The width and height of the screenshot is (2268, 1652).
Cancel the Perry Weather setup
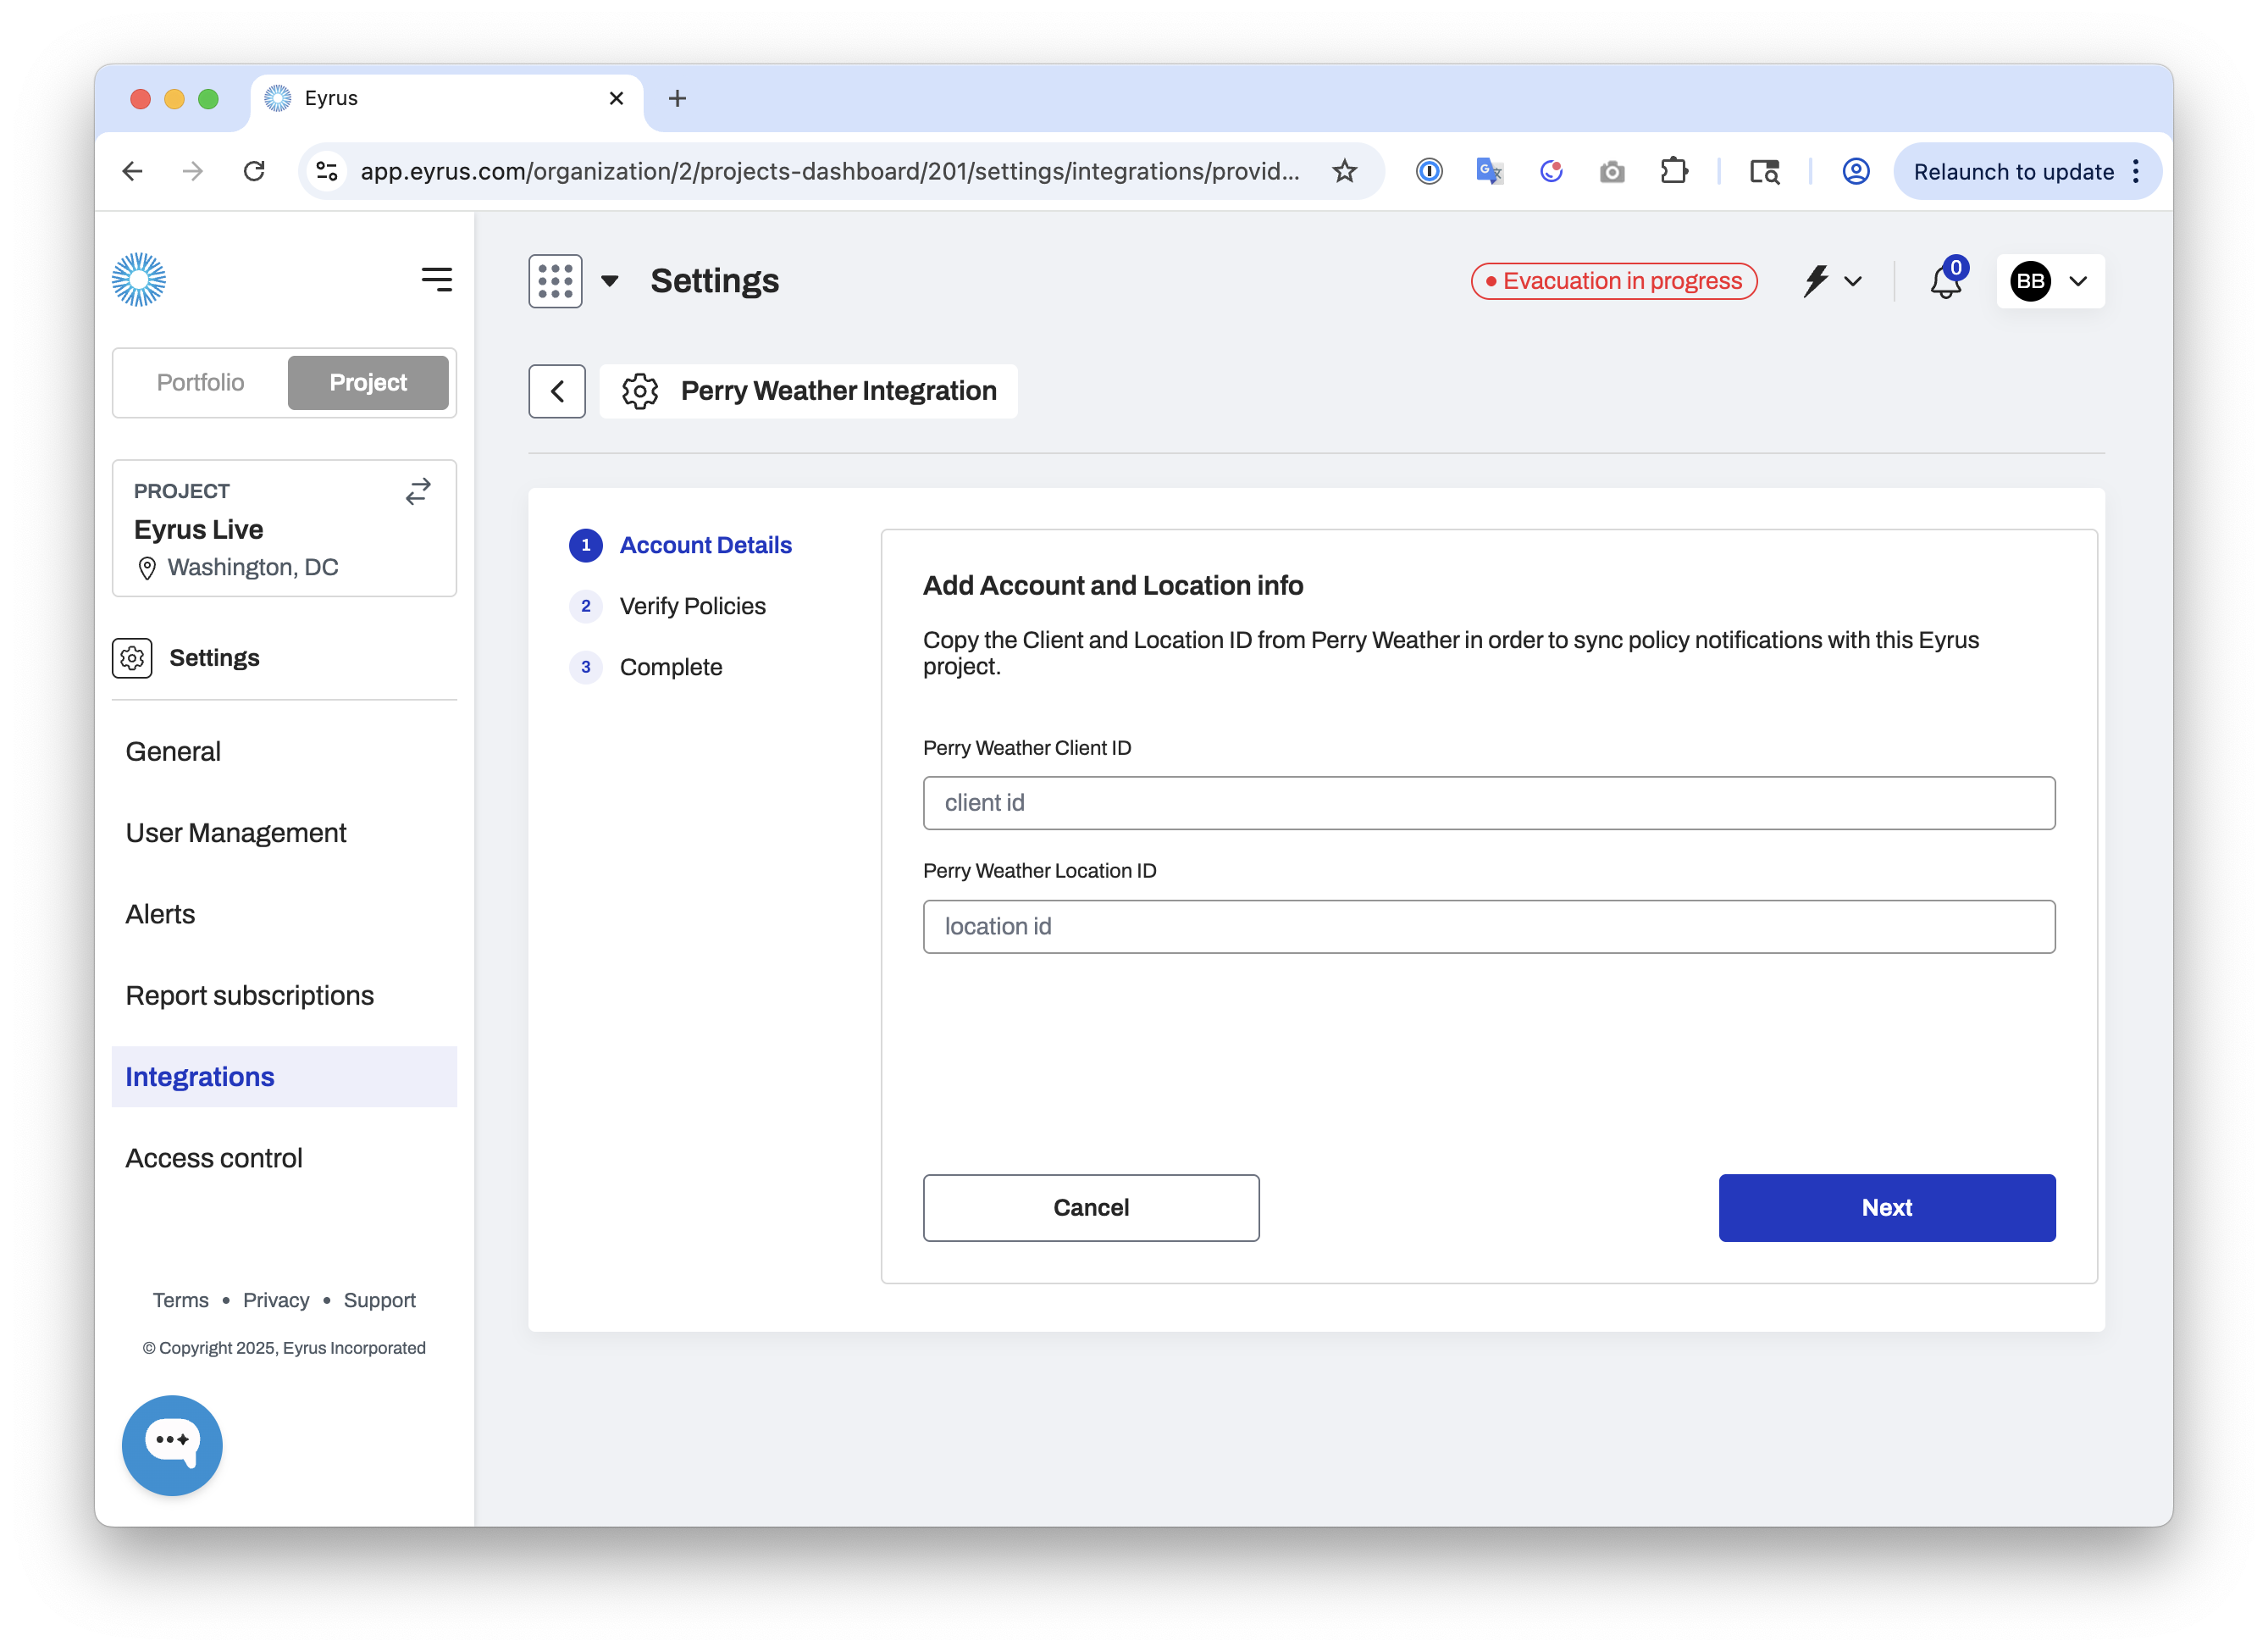click(1091, 1208)
